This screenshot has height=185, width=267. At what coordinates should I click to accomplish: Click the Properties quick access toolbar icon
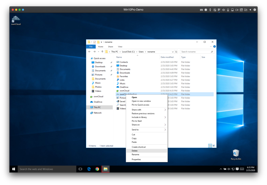click(94, 42)
